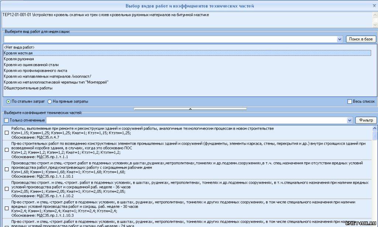Select 'Кровля жесткая' in the list
Image resolution: width=378 pixels, height=227 pixels.
[x=187, y=53]
